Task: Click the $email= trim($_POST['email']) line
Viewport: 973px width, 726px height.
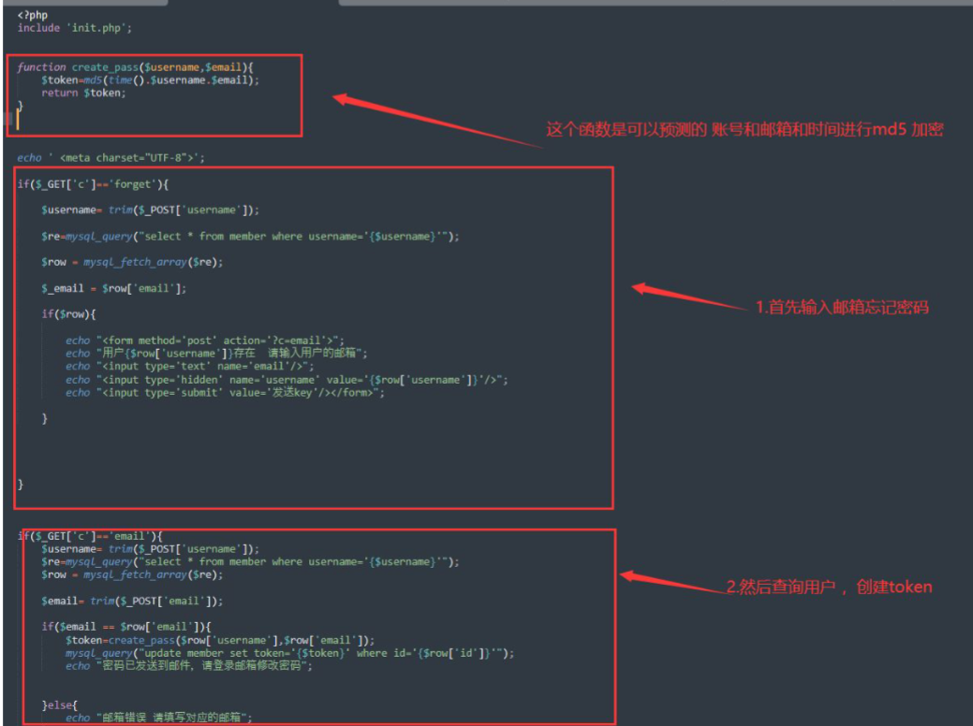Action: click(x=132, y=601)
